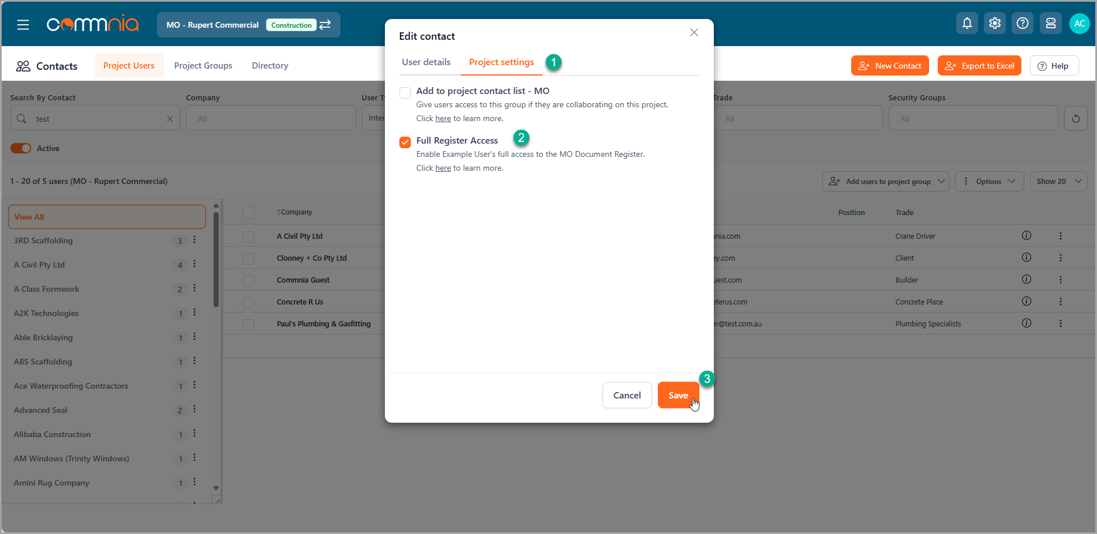1097x534 pixels.
Task: Click the Cancel button
Action: click(627, 395)
